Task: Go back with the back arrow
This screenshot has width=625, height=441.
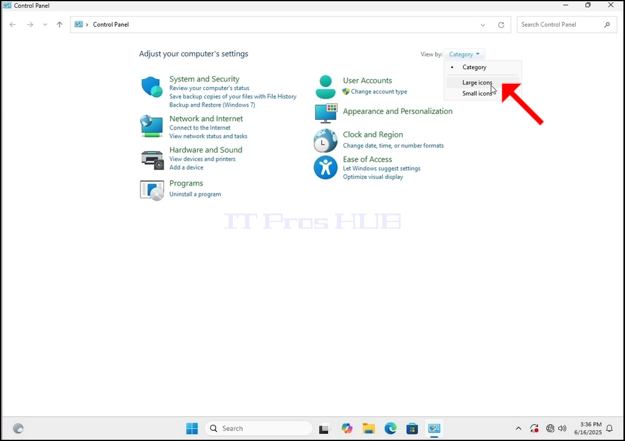Action: pyautogui.click(x=13, y=25)
